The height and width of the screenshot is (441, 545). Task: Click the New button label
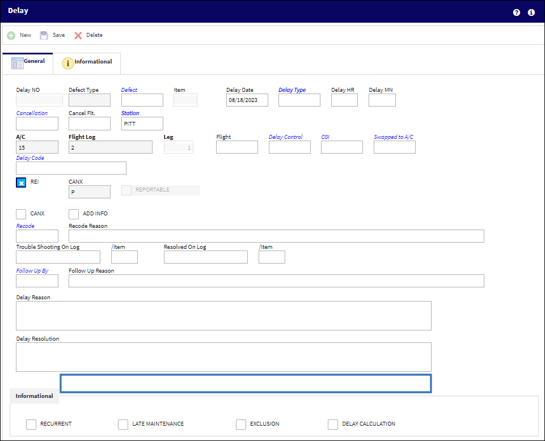(26, 35)
